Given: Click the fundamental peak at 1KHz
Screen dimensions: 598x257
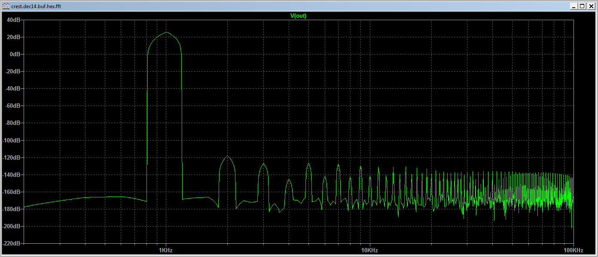Looking at the screenshot, I should coord(166,33).
